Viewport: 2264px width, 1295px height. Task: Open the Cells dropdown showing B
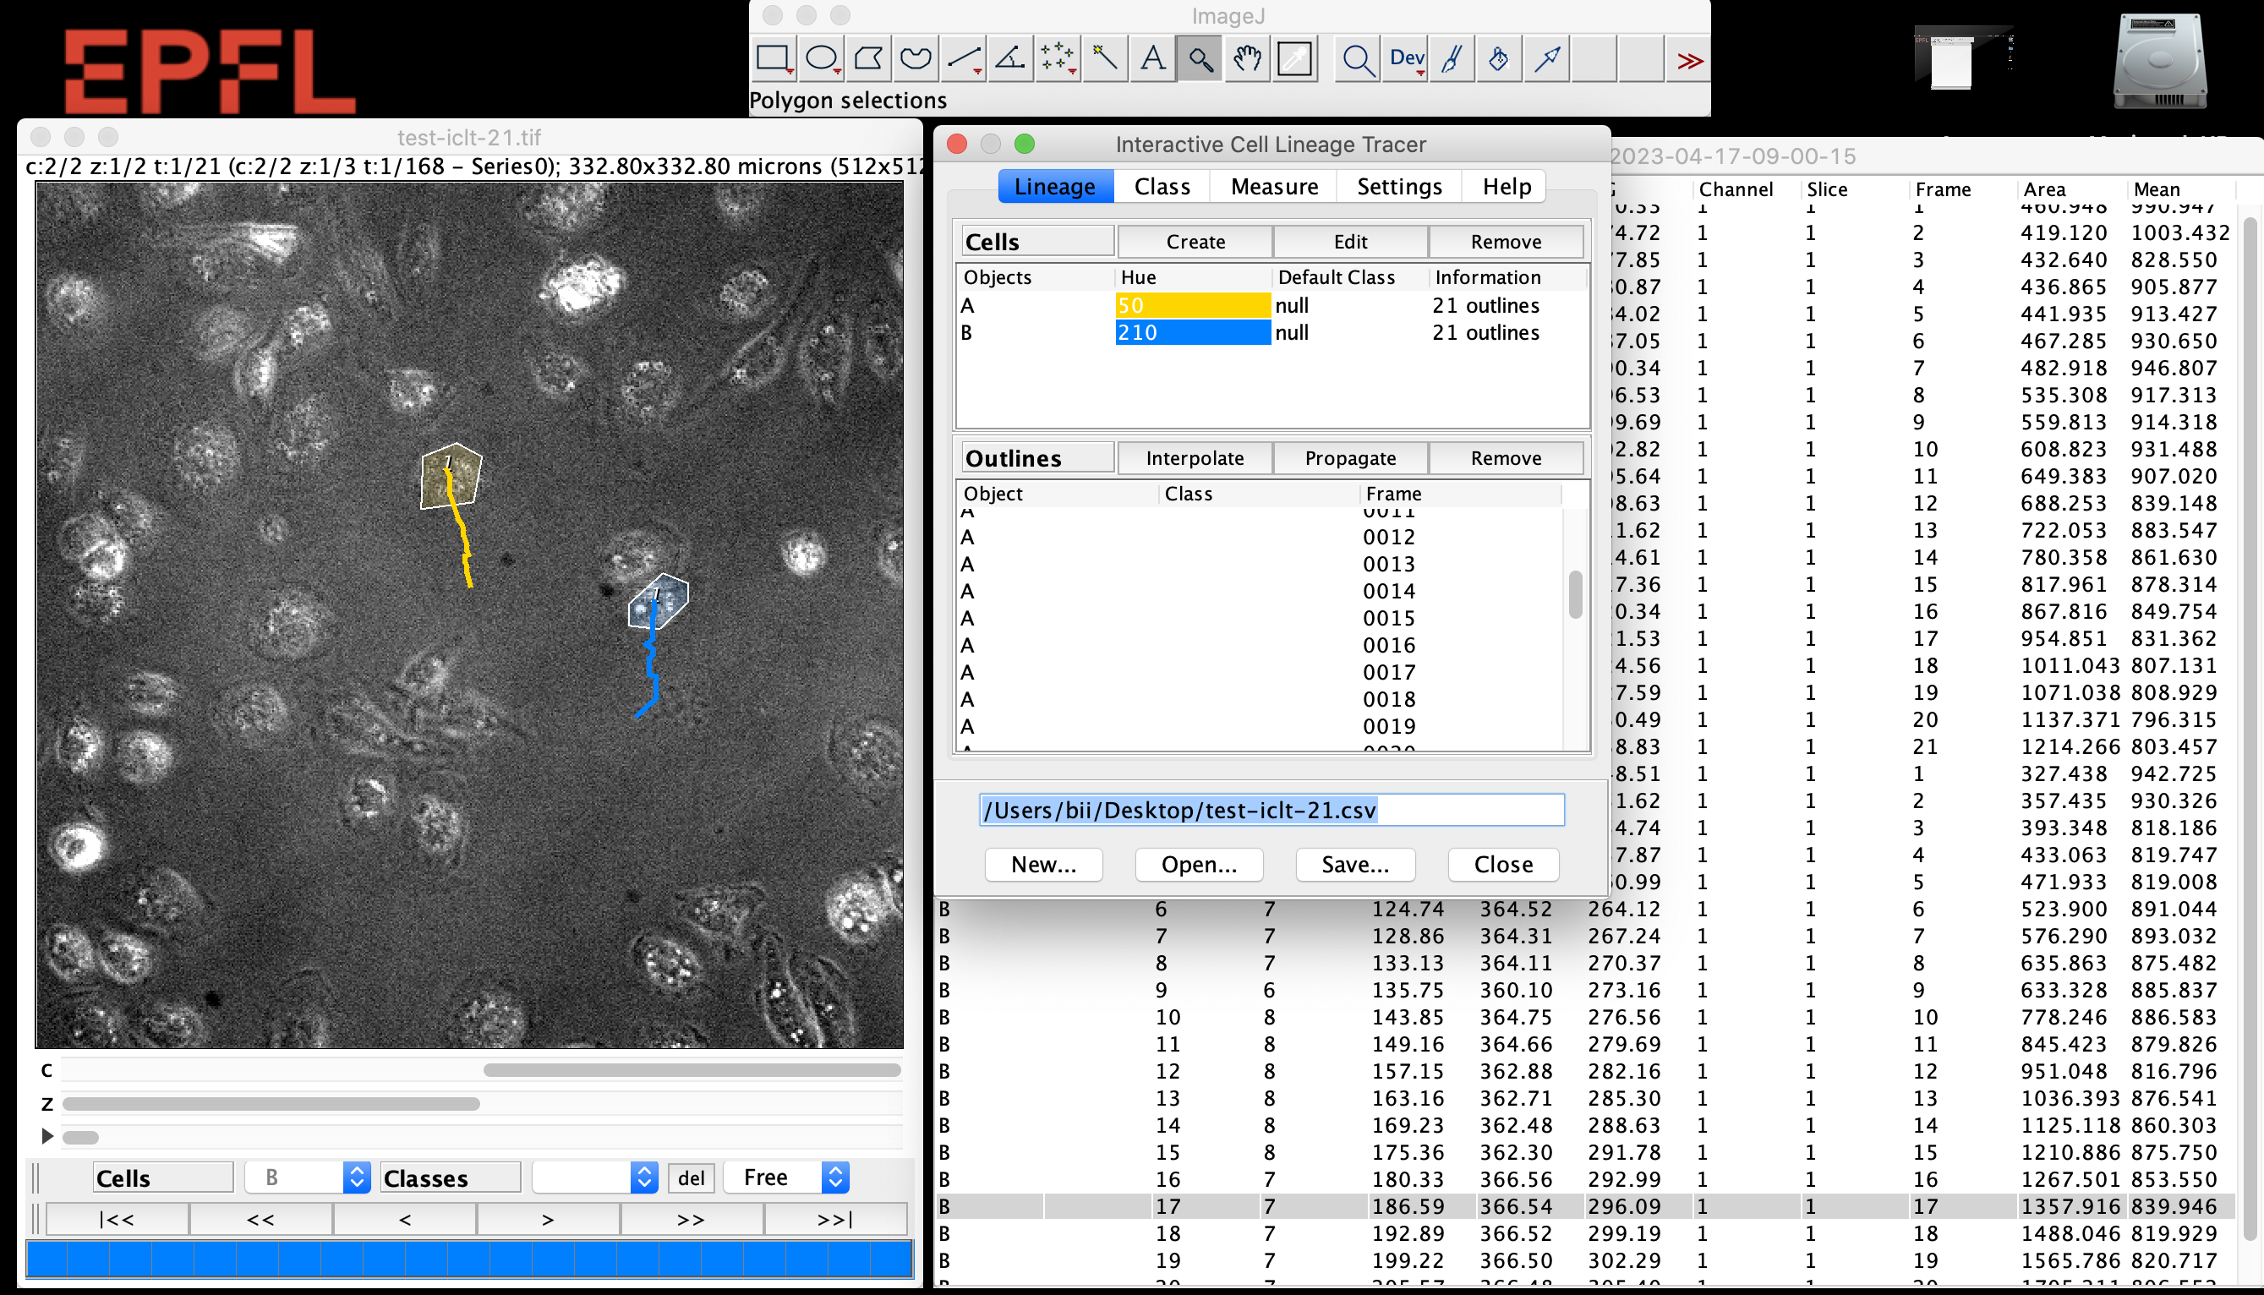coord(357,1178)
